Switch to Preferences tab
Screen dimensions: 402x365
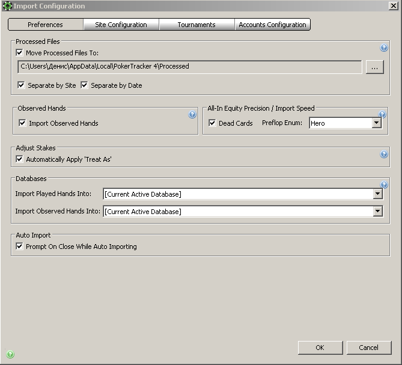point(46,25)
